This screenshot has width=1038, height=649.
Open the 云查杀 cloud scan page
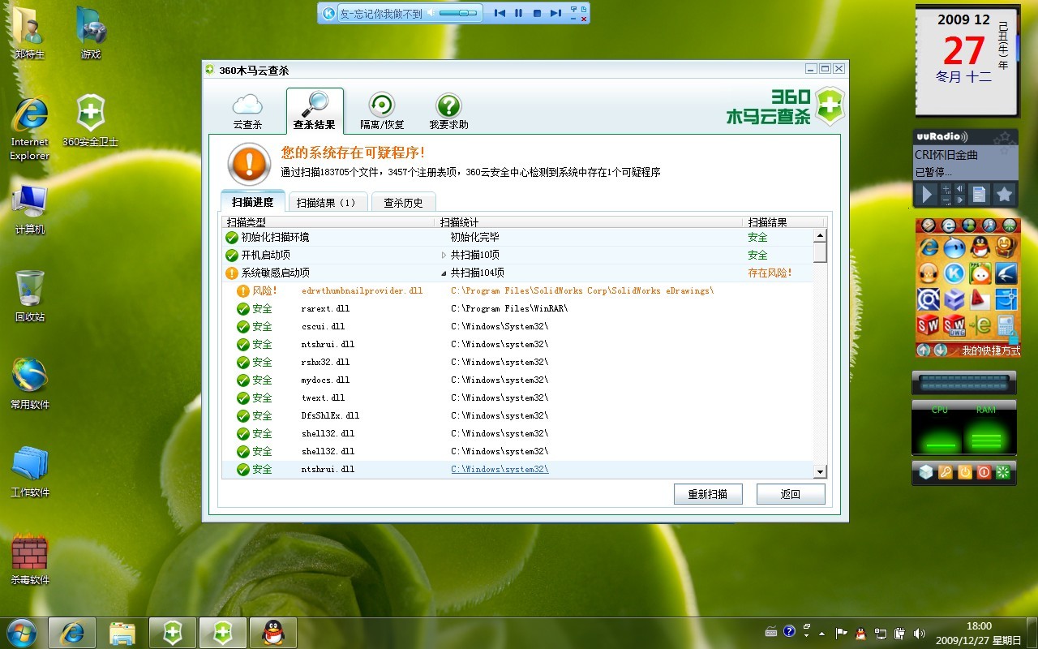[x=247, y=111]
